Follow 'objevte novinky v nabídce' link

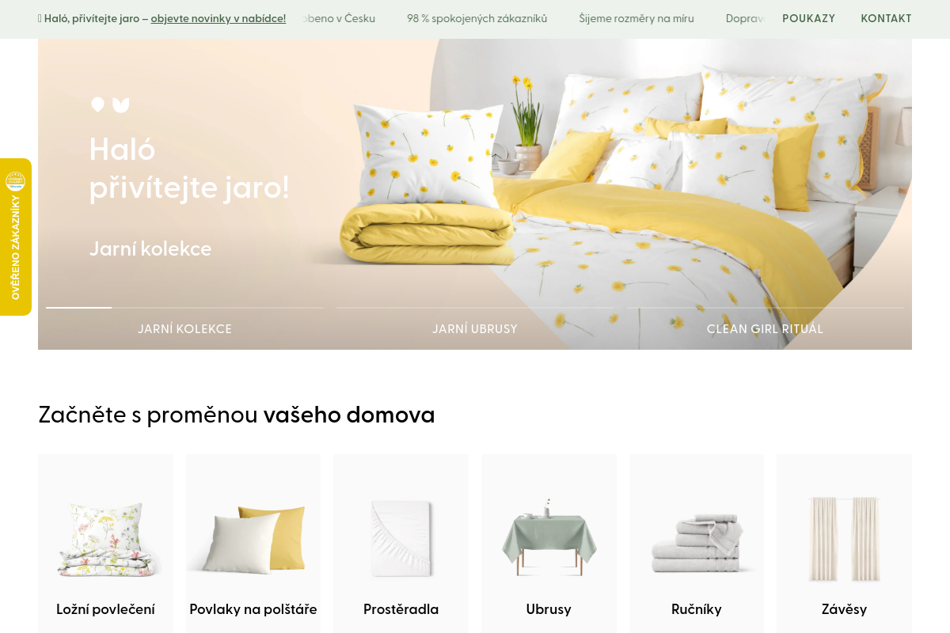tap(218, 19)
